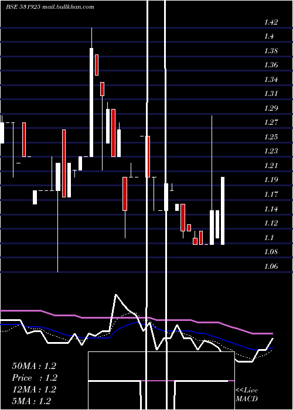Screen dimensions: 293x410
Task: Click the <<Live MACD label
Action: (x=247, y=394)
